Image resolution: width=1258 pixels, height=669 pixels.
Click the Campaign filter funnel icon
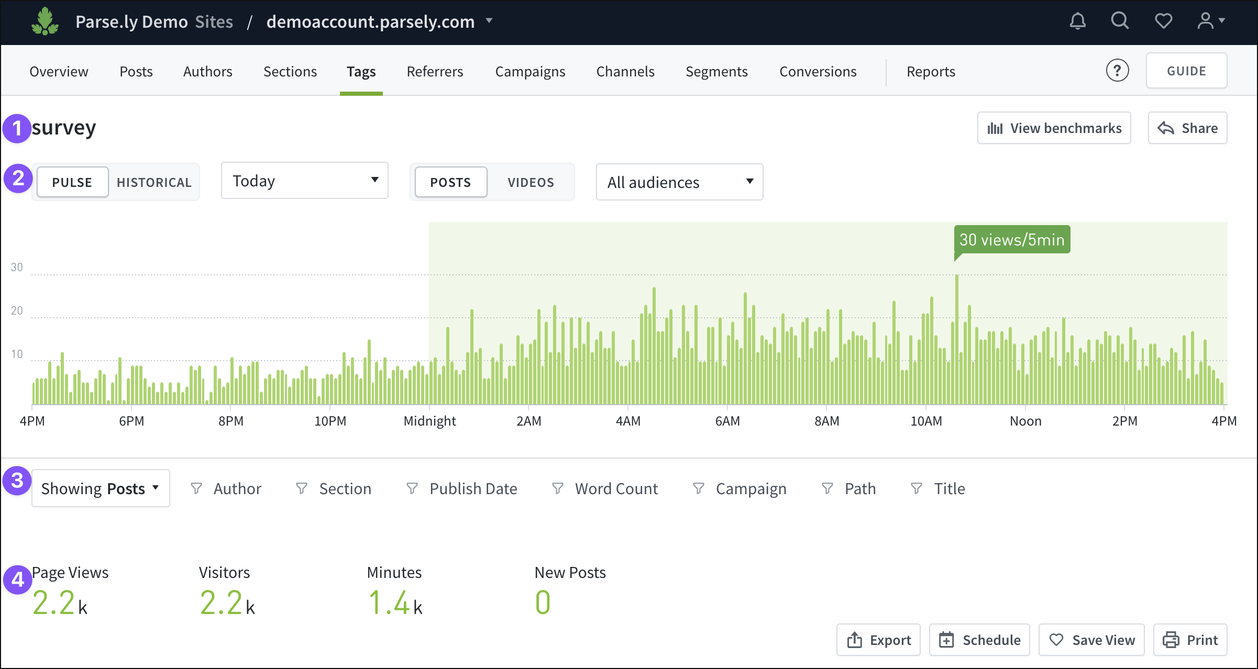coord(699,488)
